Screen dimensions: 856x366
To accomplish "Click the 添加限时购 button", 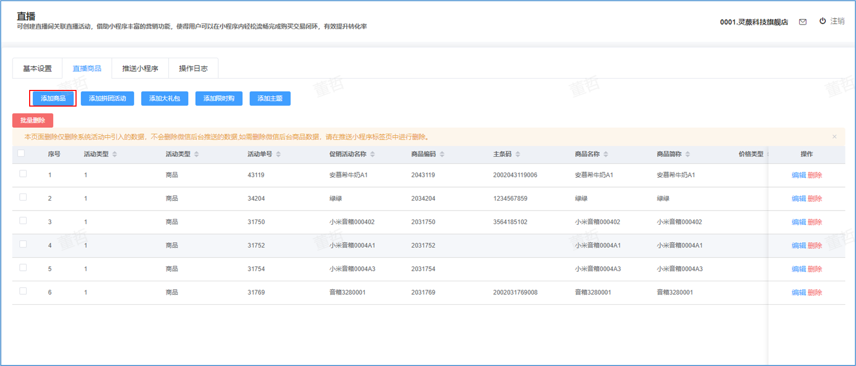I will pos(219,98).
